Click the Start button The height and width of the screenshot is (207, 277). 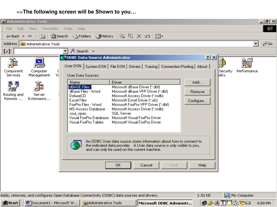point(10,203)
